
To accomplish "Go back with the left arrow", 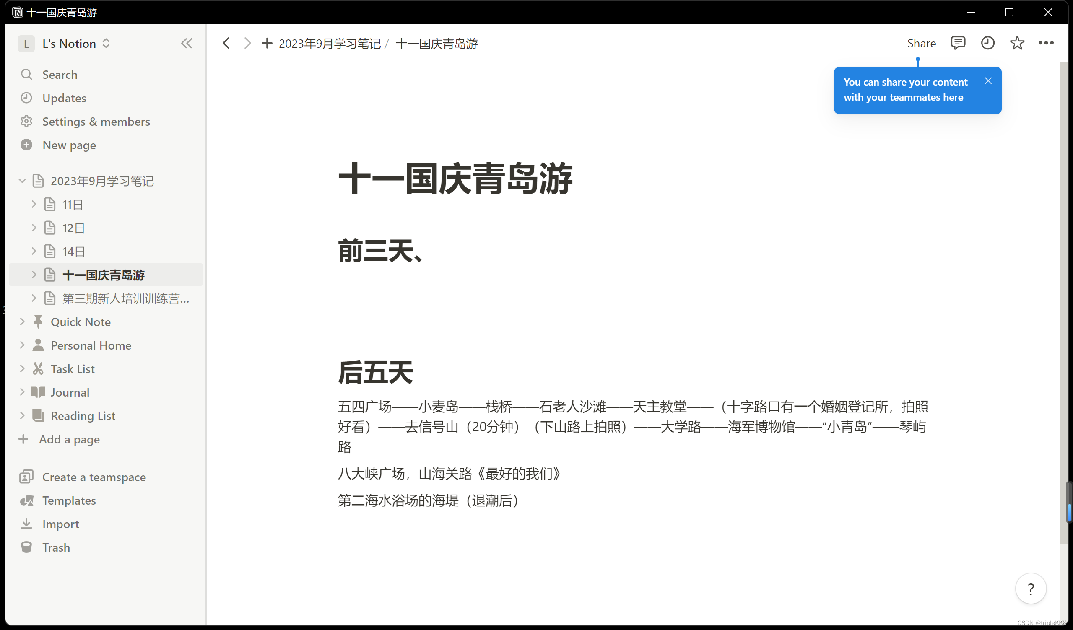I will pos(226,43).
